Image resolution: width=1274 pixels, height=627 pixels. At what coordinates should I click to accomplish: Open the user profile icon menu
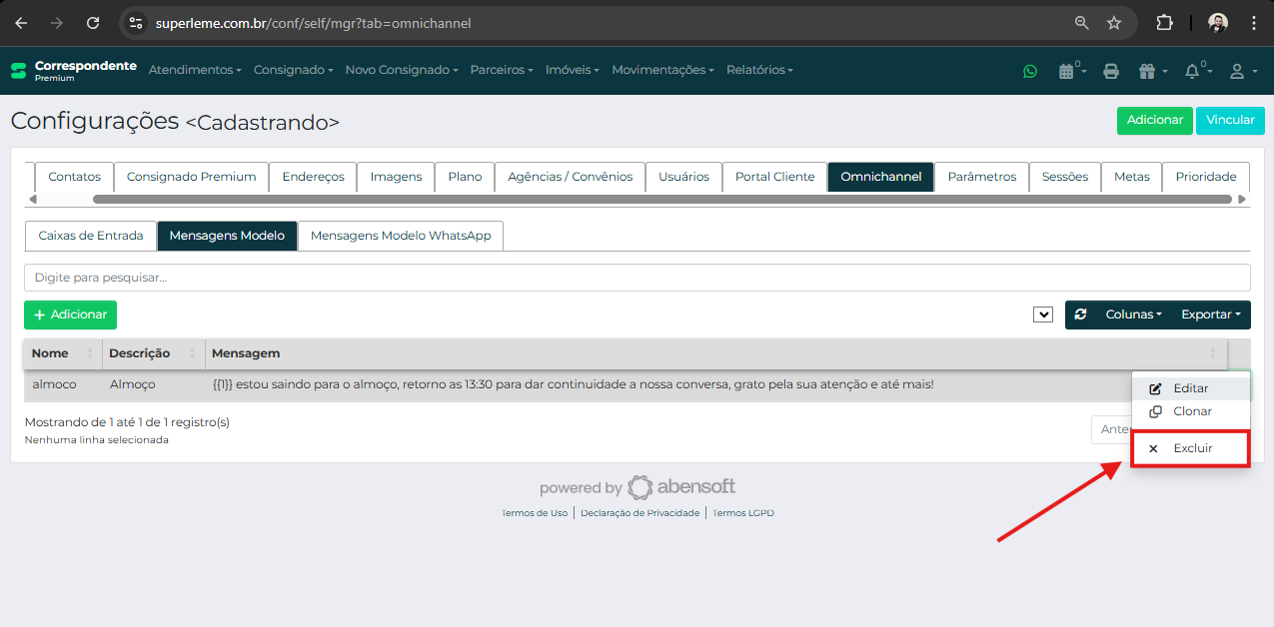click(1237, 71)
